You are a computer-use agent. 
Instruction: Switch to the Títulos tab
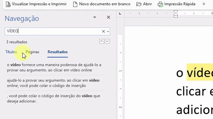(x=11, y=52)
